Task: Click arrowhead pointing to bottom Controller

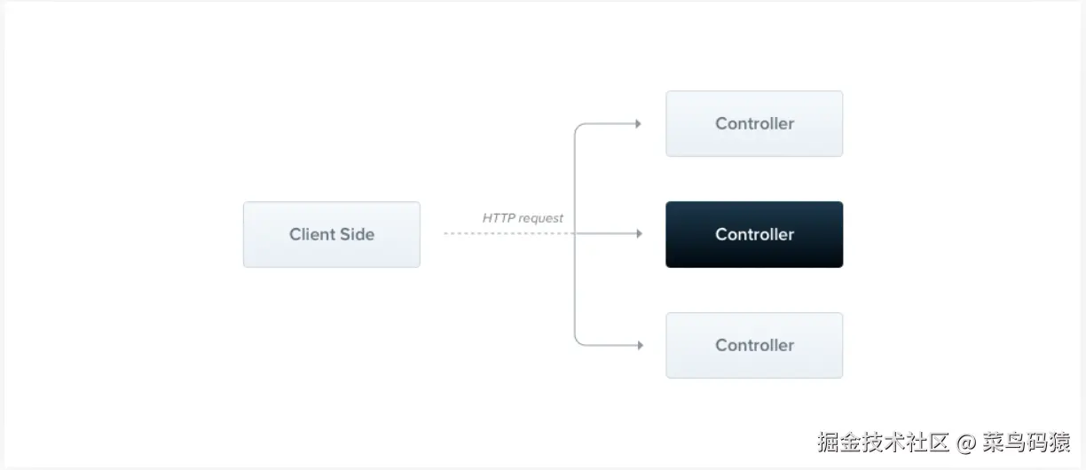Action: pyautogui.click(x=638, y=345)
